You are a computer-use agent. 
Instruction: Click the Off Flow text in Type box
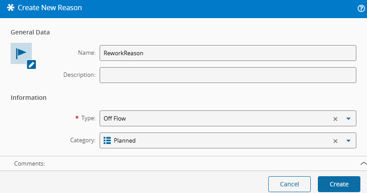pos(115,118)
